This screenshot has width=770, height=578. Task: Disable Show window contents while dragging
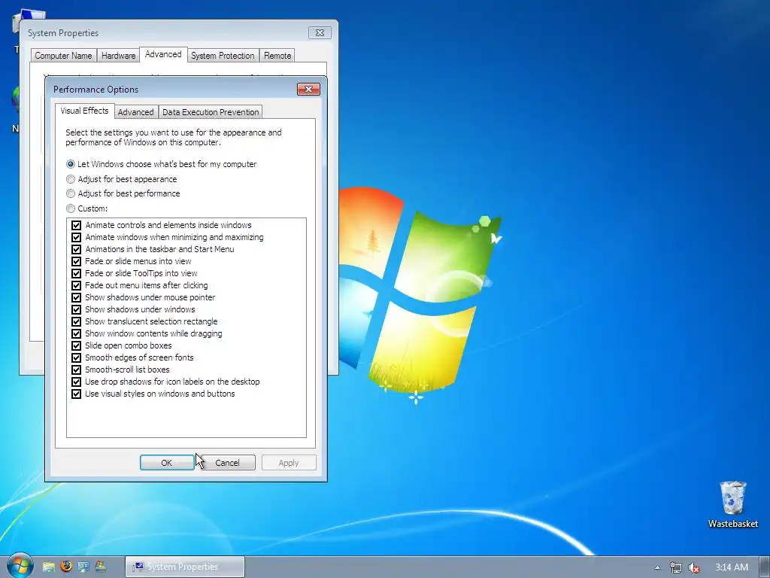click(x=76, y=333)
